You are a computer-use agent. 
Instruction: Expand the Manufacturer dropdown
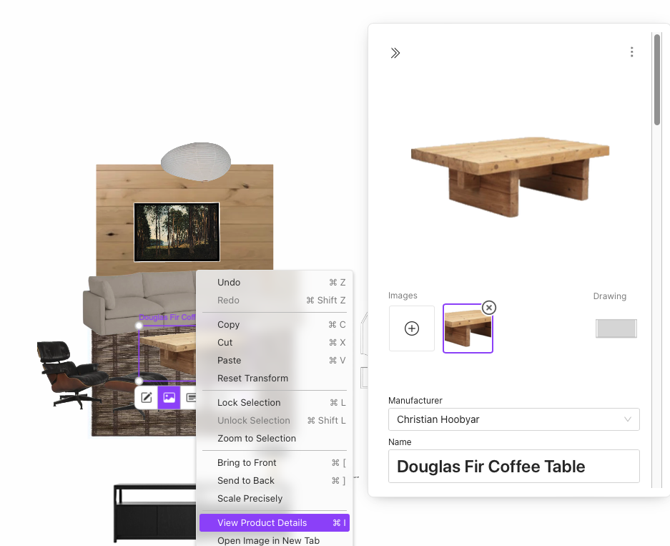[513, 419]
